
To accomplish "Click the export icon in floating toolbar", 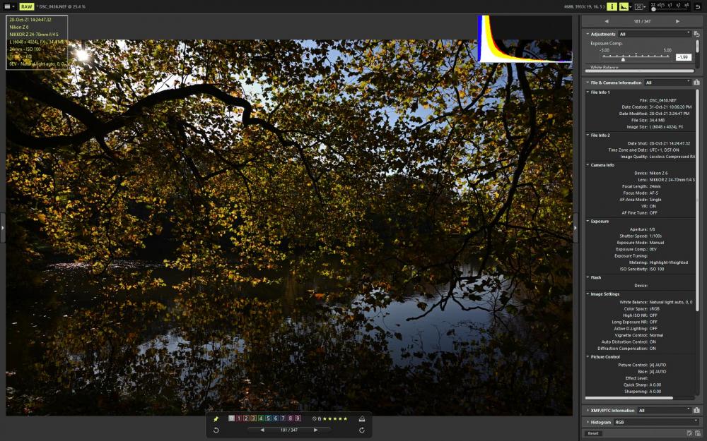I will click(361, 419).
